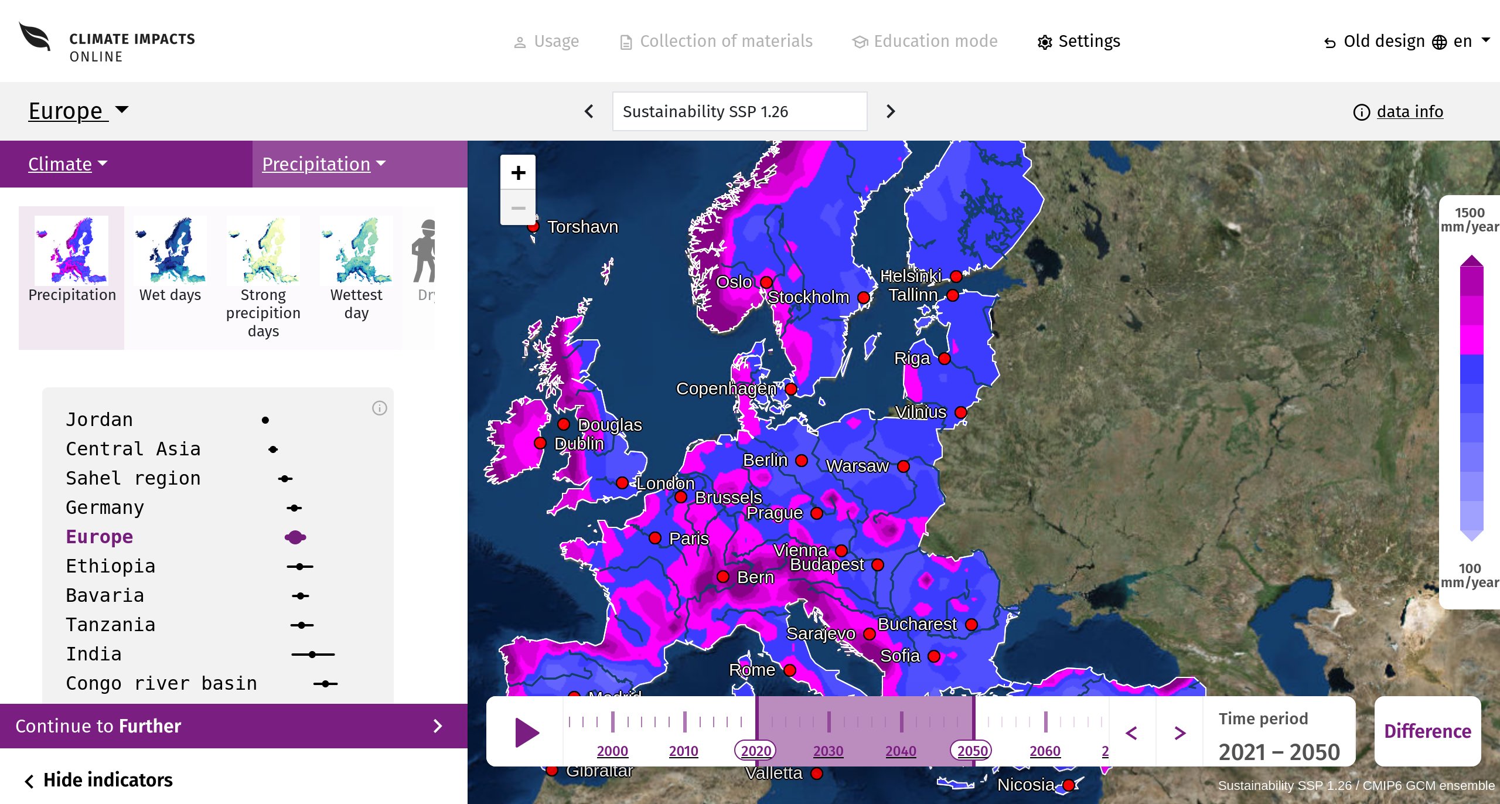
Task: Click the Sustainability SSP 1.26 scenario box
Action: pyautogui.click(x=739, y=111)
